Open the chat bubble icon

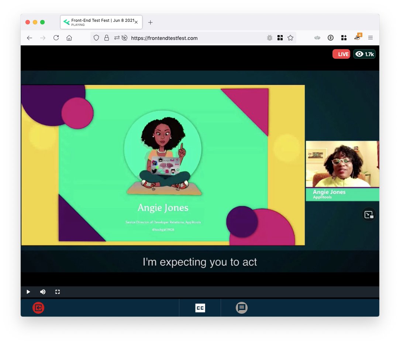pyautogui.click(x=242, y=308)
